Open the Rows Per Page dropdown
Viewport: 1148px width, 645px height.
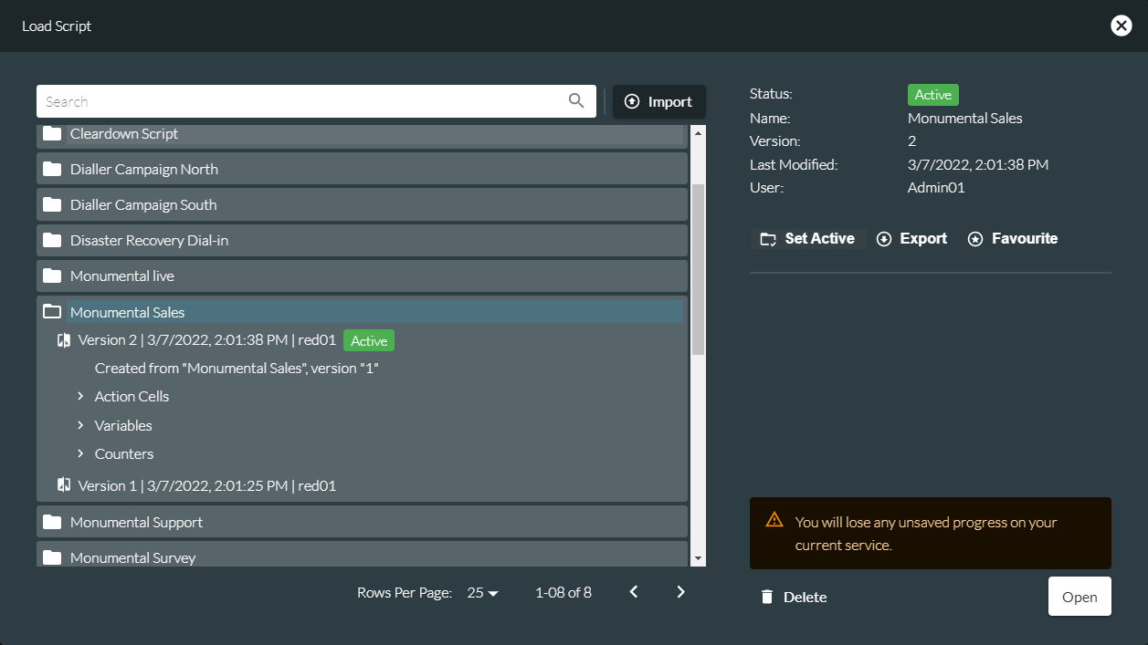(483, 593)
